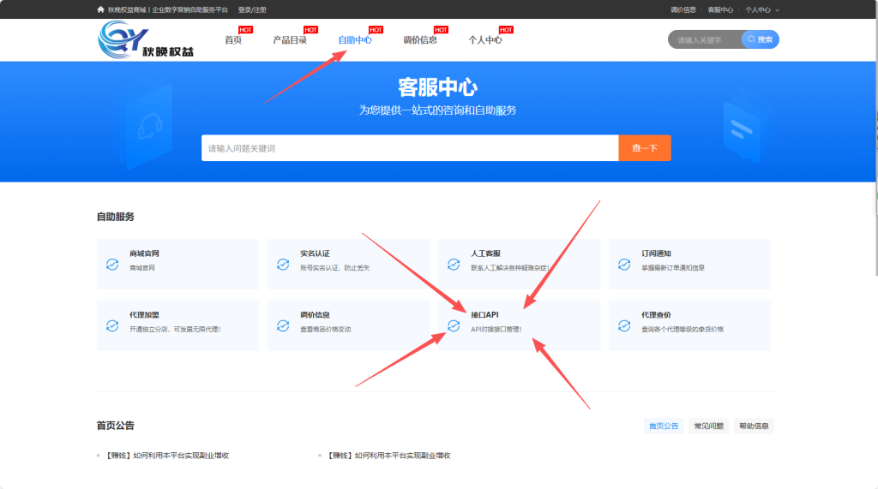
Task: Click the 订阅通知 card icon
Action: click(x=624, y=264)
